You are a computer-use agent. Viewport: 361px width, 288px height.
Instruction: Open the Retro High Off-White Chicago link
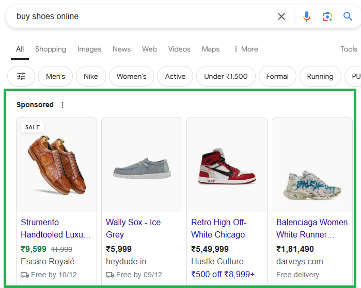click(219, 229)
